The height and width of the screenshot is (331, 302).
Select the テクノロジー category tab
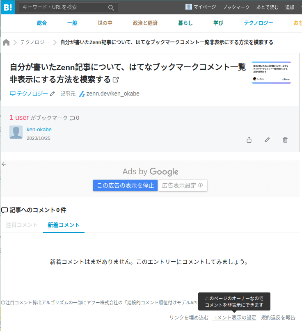click(259, 23)
